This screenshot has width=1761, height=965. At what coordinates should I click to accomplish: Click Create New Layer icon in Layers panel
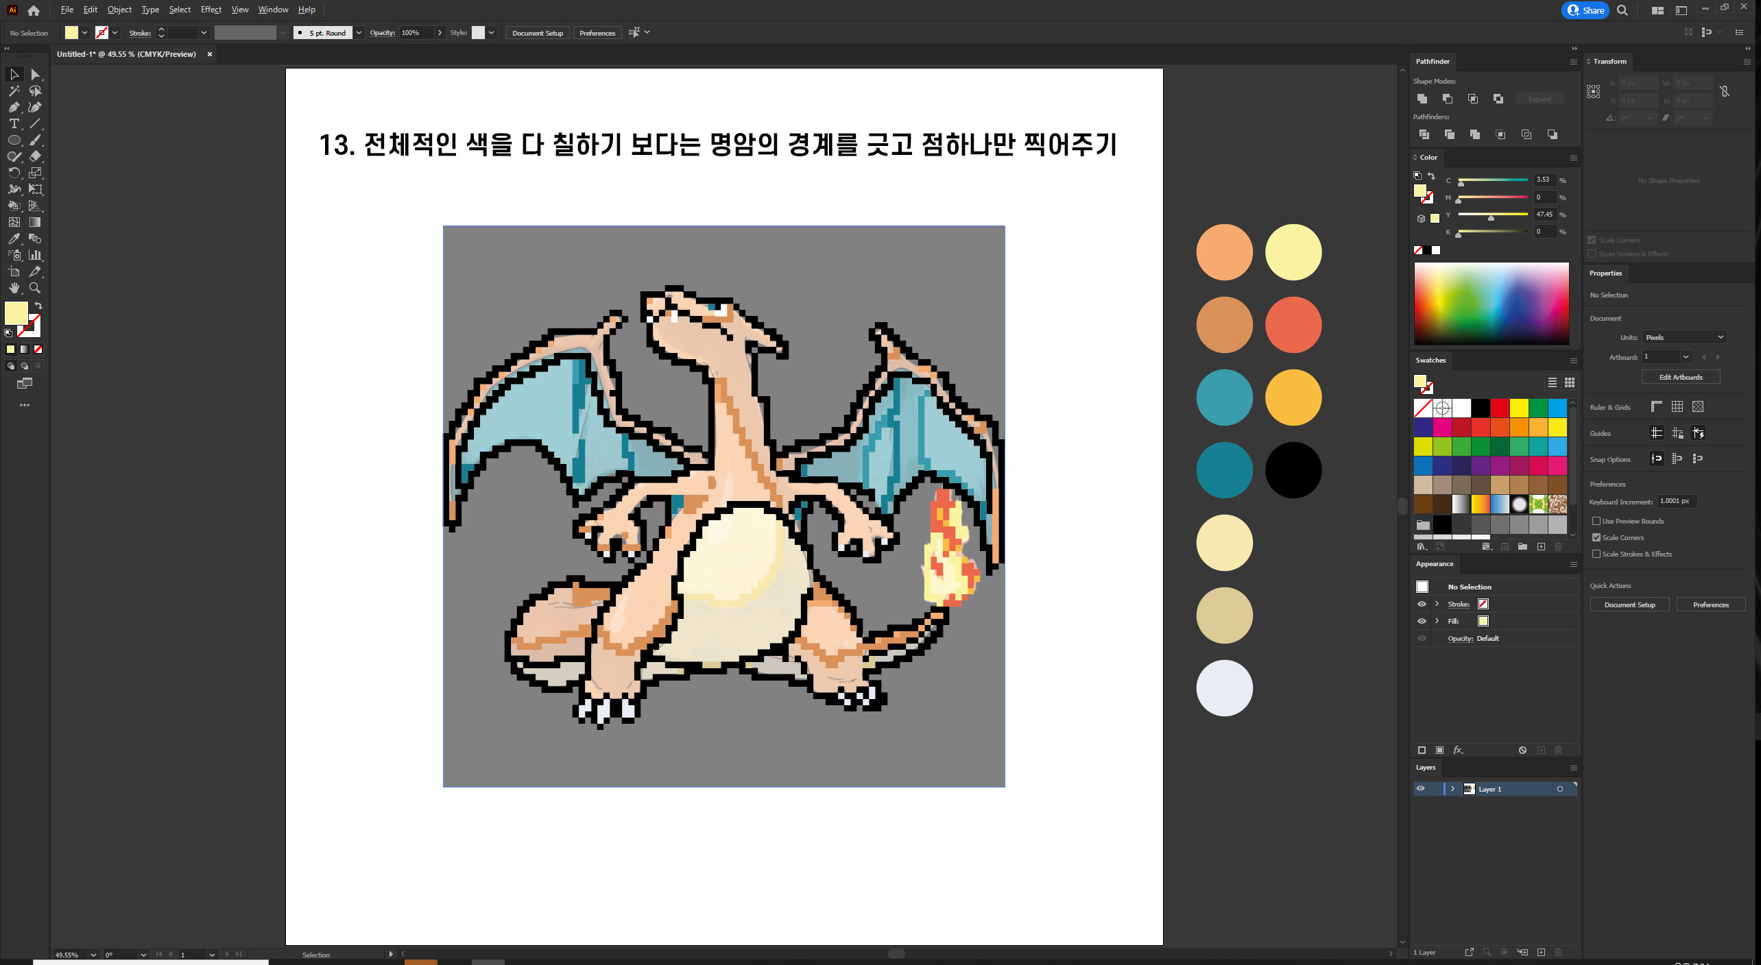pyautogui.click(x=1541, y=952)
